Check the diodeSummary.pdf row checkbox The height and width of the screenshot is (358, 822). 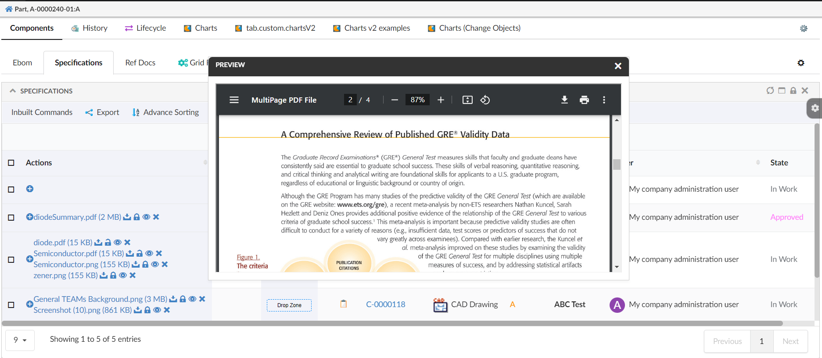click(11, 218)
